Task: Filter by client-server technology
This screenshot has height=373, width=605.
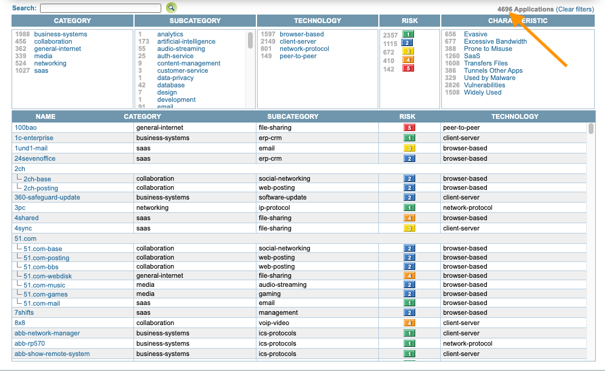Action: (x=298, y=41)
